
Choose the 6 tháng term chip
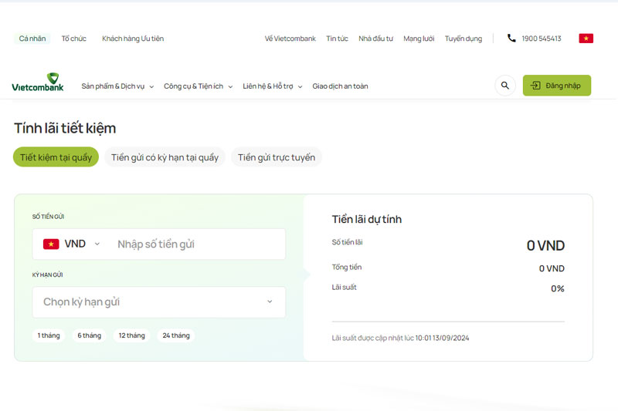coord(89,335)
